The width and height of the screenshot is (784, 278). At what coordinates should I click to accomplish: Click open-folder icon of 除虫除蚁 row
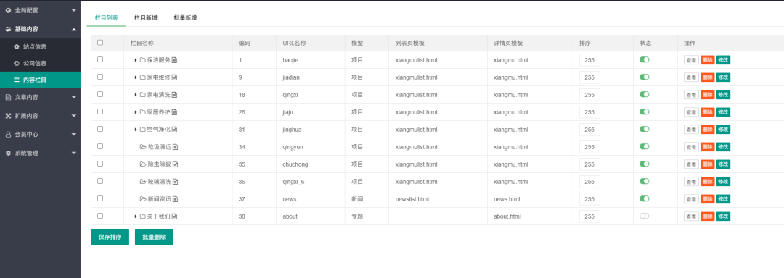[142, 164]
